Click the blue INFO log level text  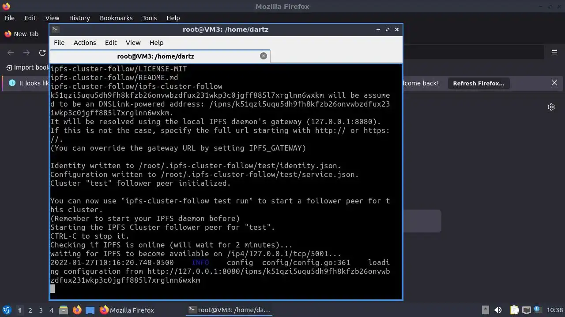coord(200,262)
